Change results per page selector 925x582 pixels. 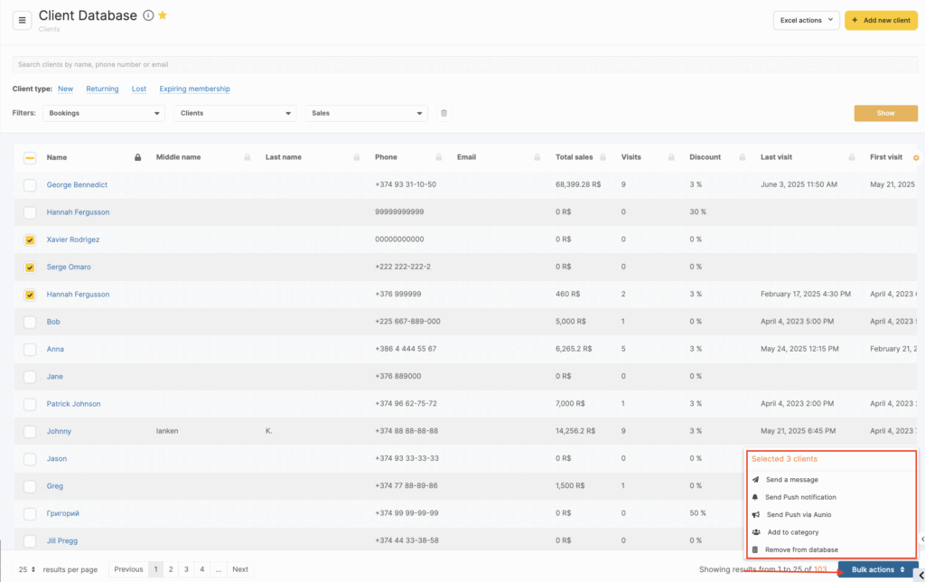(26, 569)
